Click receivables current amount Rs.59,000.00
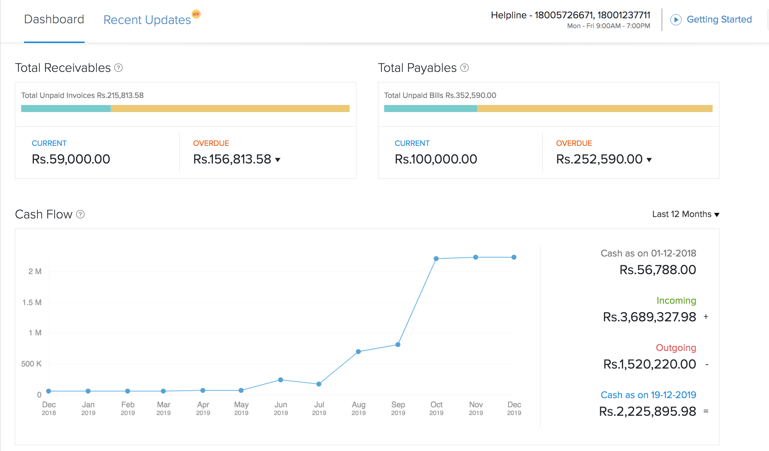The image size is (769, 451). (x=71, y=159)
